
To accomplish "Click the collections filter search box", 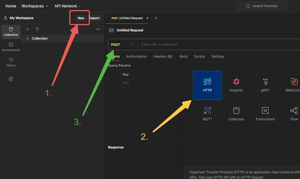I will pyautogui.click(x=63, y=29).
